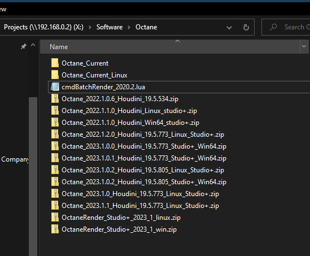Screen dimensions: 310x256
Task: Open the Octane_Current_Linux folder icon
Action: click(x=55, y=75)
